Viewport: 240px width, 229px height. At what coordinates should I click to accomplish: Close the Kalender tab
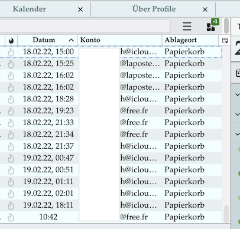pos(80,9)
